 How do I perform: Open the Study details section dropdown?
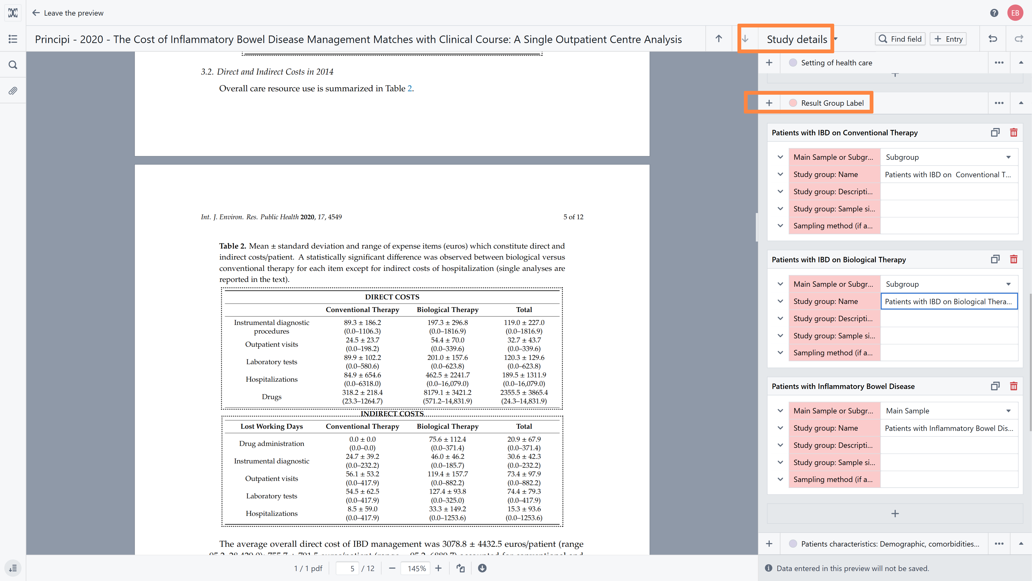tap(836, 39)
